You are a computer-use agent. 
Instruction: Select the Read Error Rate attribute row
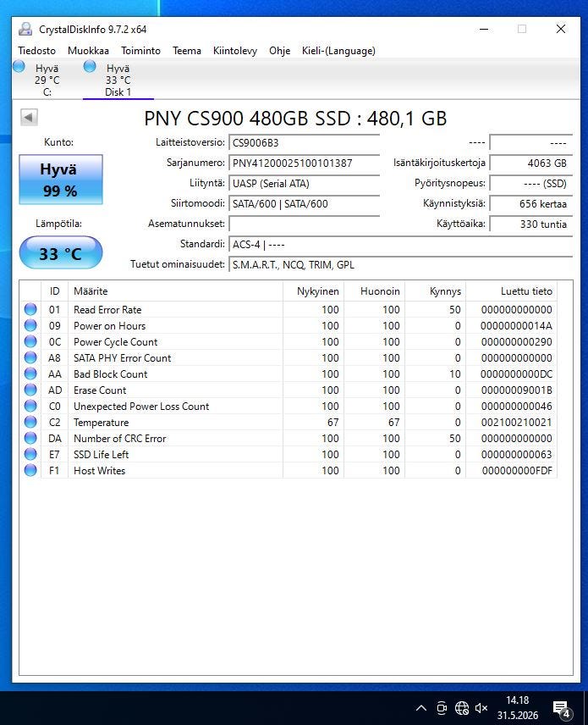(x=289, y=309)
